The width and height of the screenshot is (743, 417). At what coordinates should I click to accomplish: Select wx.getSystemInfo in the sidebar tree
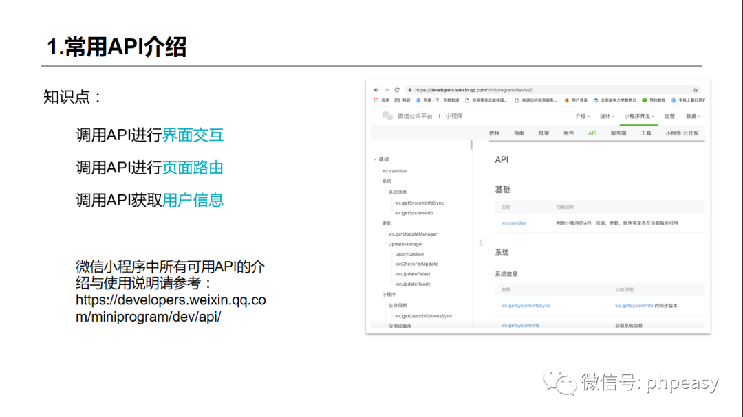(414, 213)
